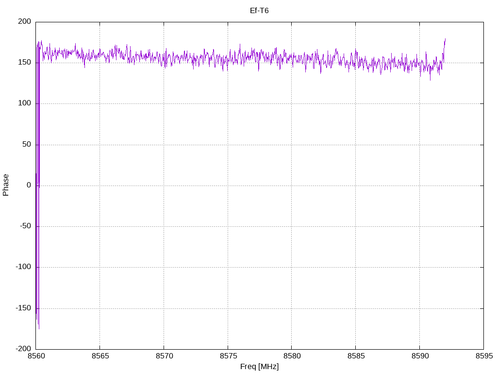
Task: Click y-axis tick label 200
Action: tap(25, 21)
